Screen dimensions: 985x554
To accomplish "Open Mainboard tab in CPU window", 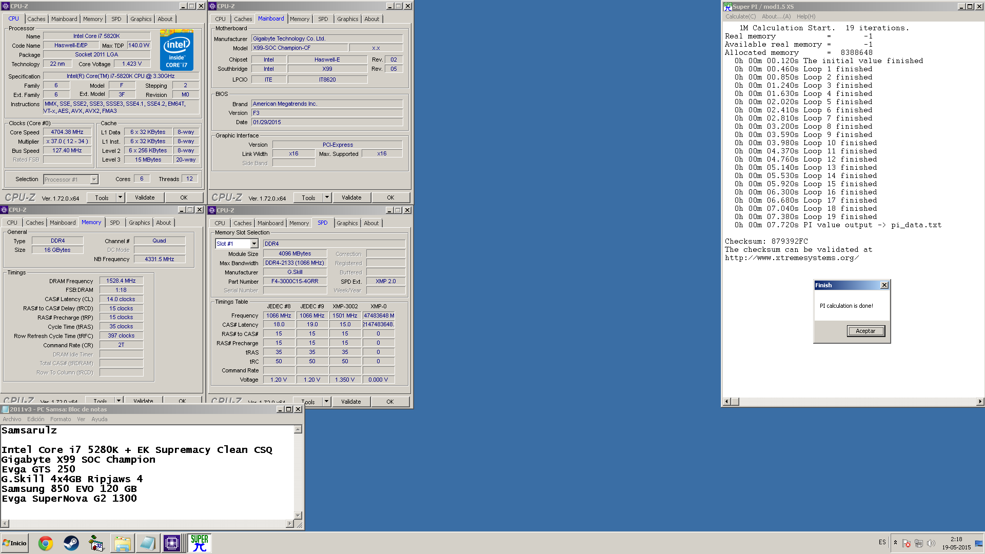I will [64, 19].
